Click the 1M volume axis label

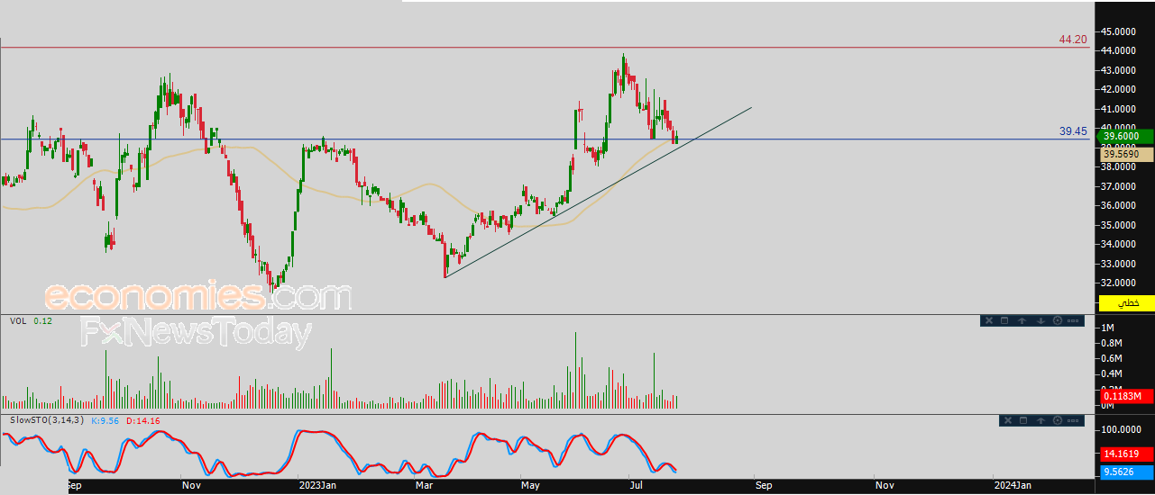[x=1106, y=328]
